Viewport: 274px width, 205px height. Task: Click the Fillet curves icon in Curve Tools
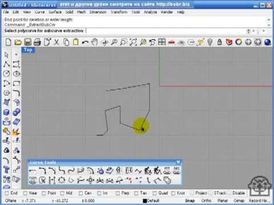click(x=42, y=171)
